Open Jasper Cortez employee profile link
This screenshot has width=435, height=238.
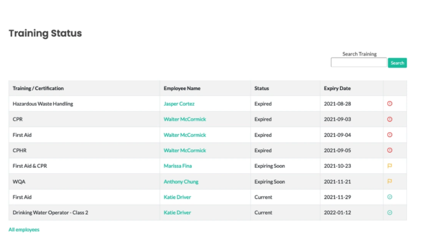[179, 104]
